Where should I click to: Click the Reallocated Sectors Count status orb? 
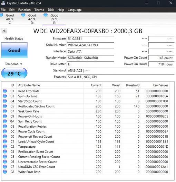[5, 106]
